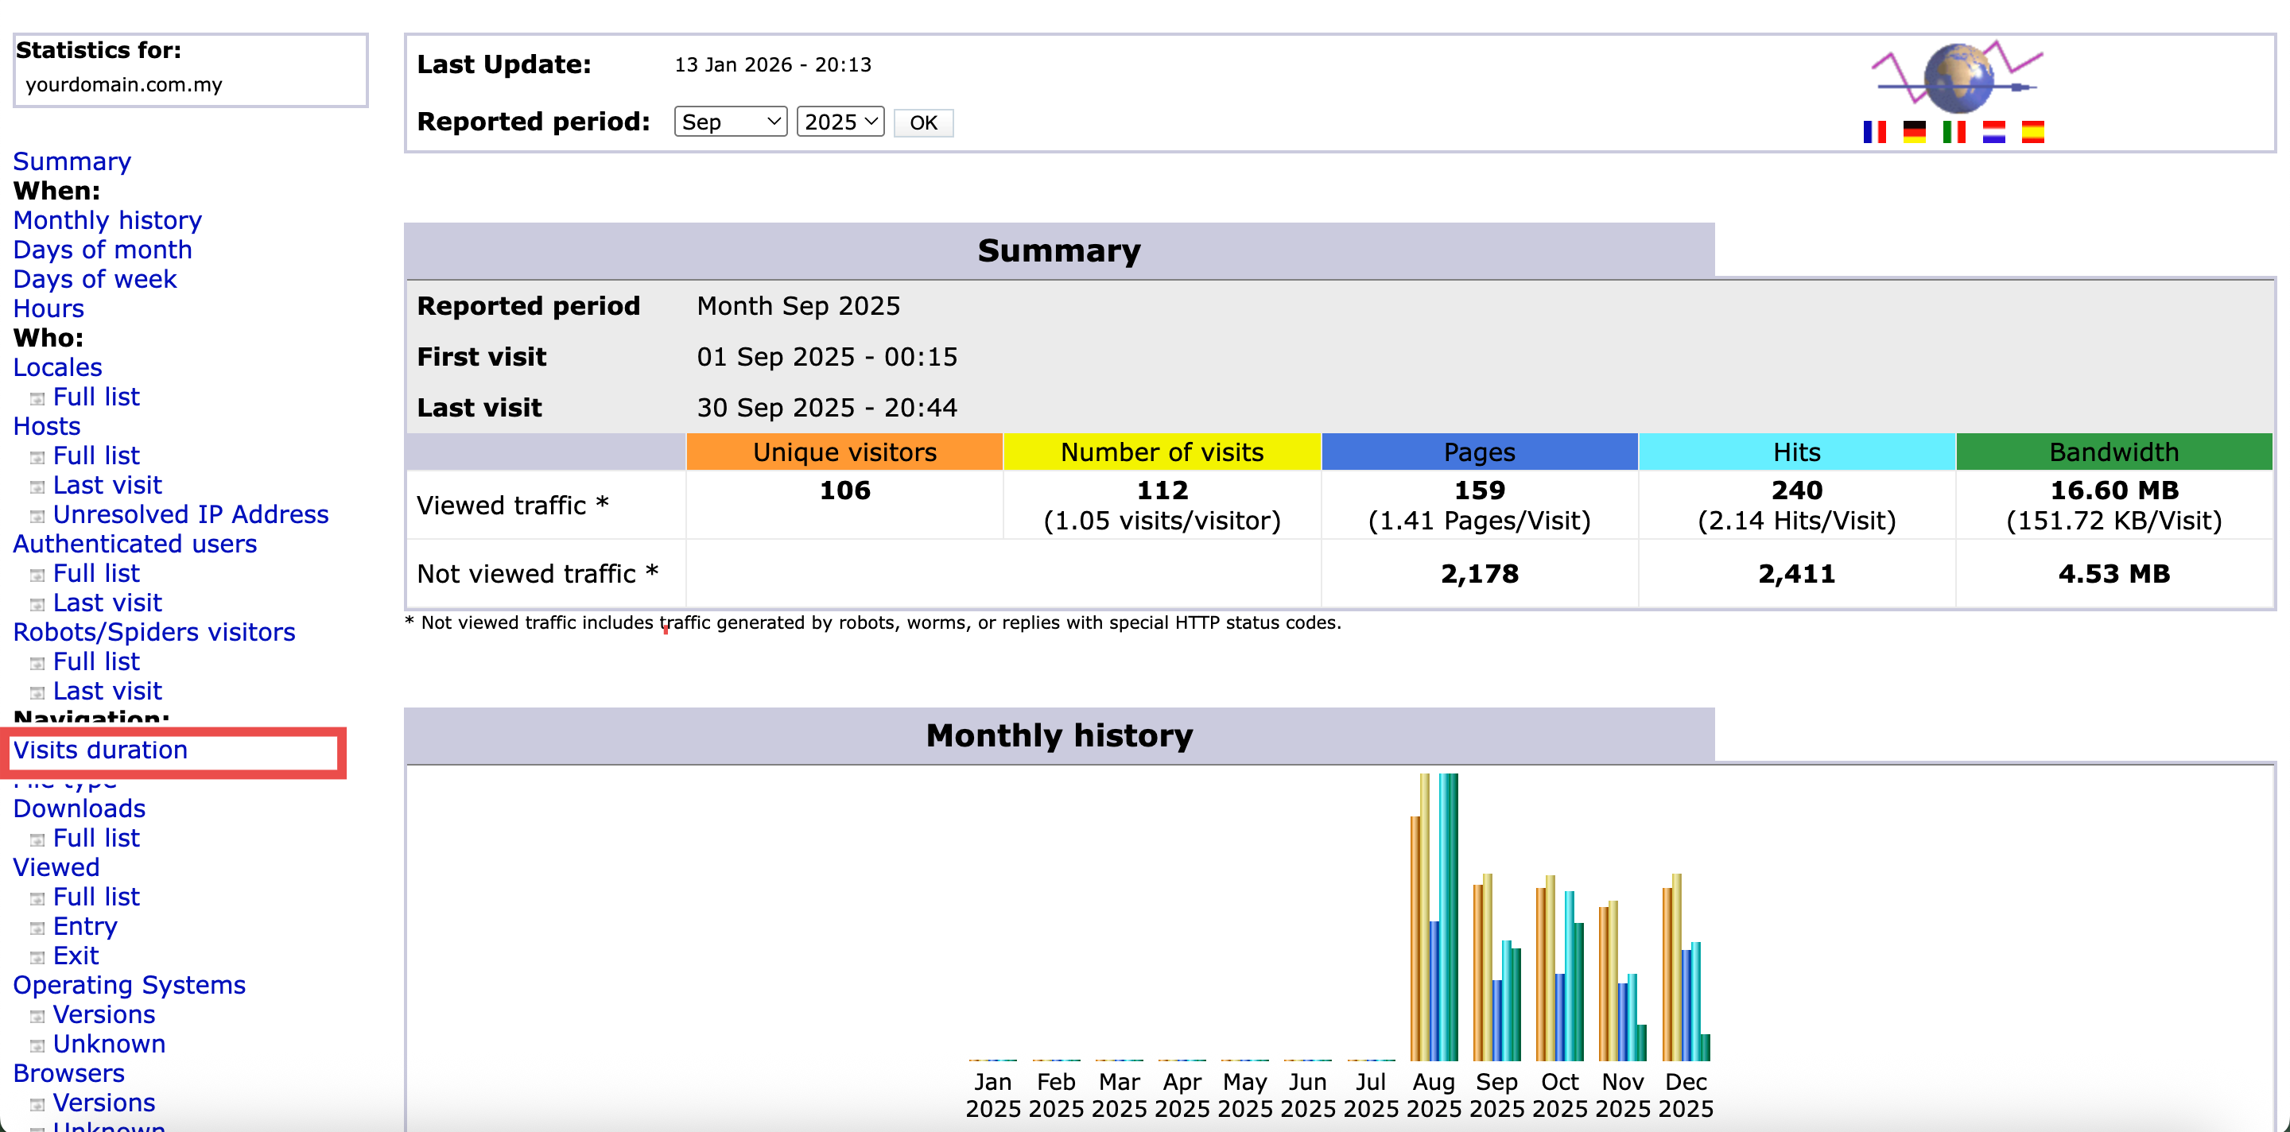
Task: Open the Robots/Spiders visitors section
Action: click(x=153, y=632)
